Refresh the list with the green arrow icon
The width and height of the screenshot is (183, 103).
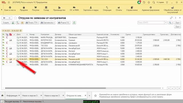[x=74, y=23]
